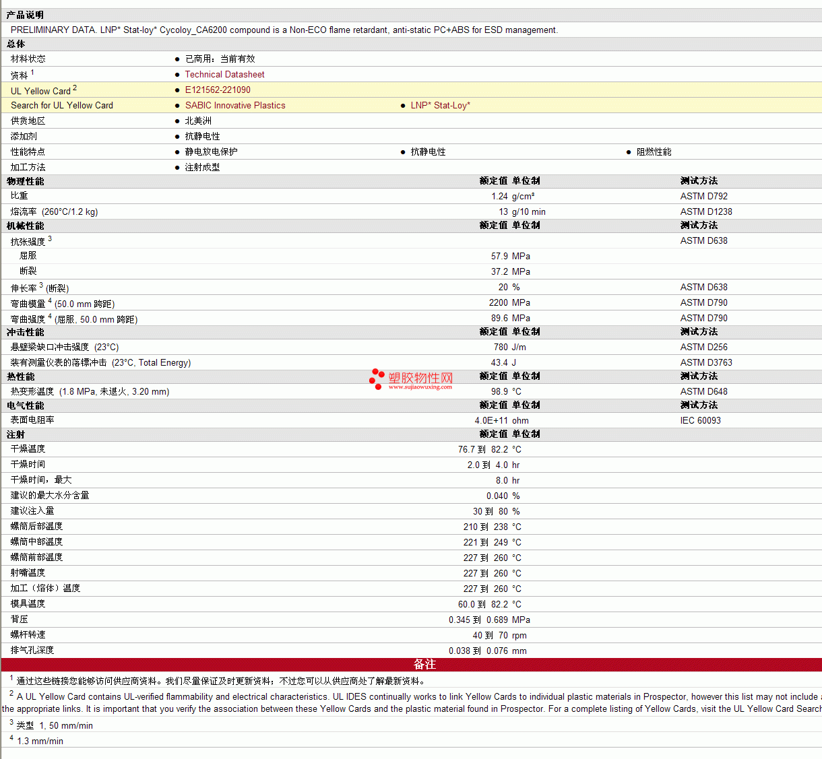Select flexural modulus value '2200'
The height and width of the screenshot is (759, 822).
499,302
